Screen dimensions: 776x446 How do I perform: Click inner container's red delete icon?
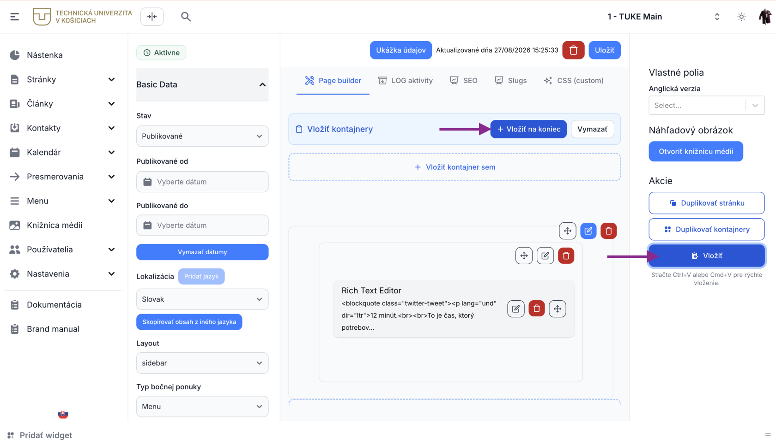tap(566, 256)
